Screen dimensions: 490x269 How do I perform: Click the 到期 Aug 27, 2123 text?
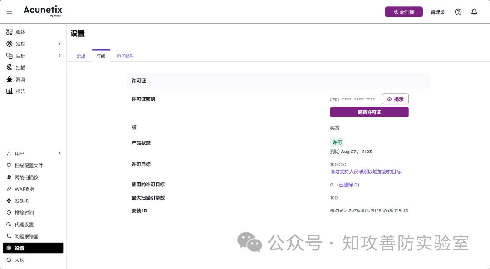point(351,152)
